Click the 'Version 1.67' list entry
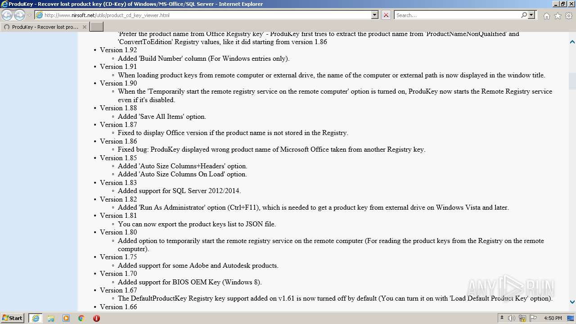Image resolution: width=576 pixels, height=324 pixels. click(118, 290)
